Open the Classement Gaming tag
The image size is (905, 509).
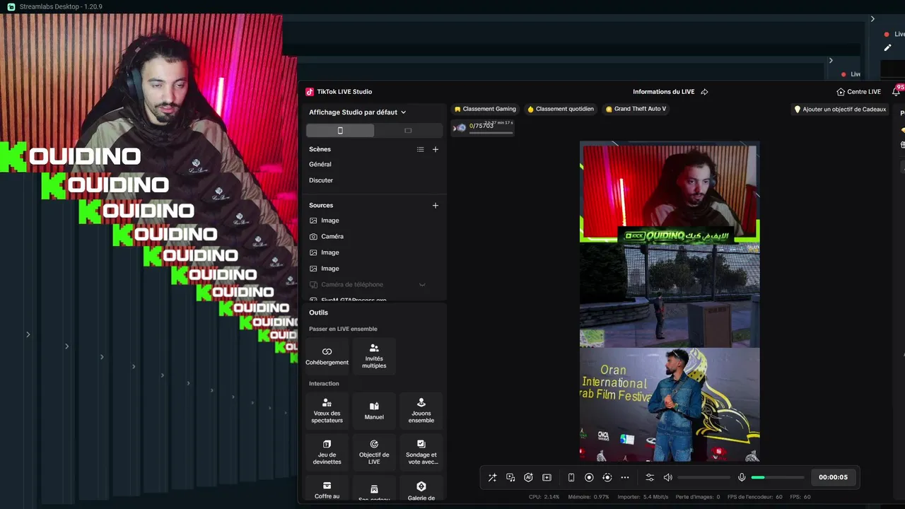(x=485, y=109)
